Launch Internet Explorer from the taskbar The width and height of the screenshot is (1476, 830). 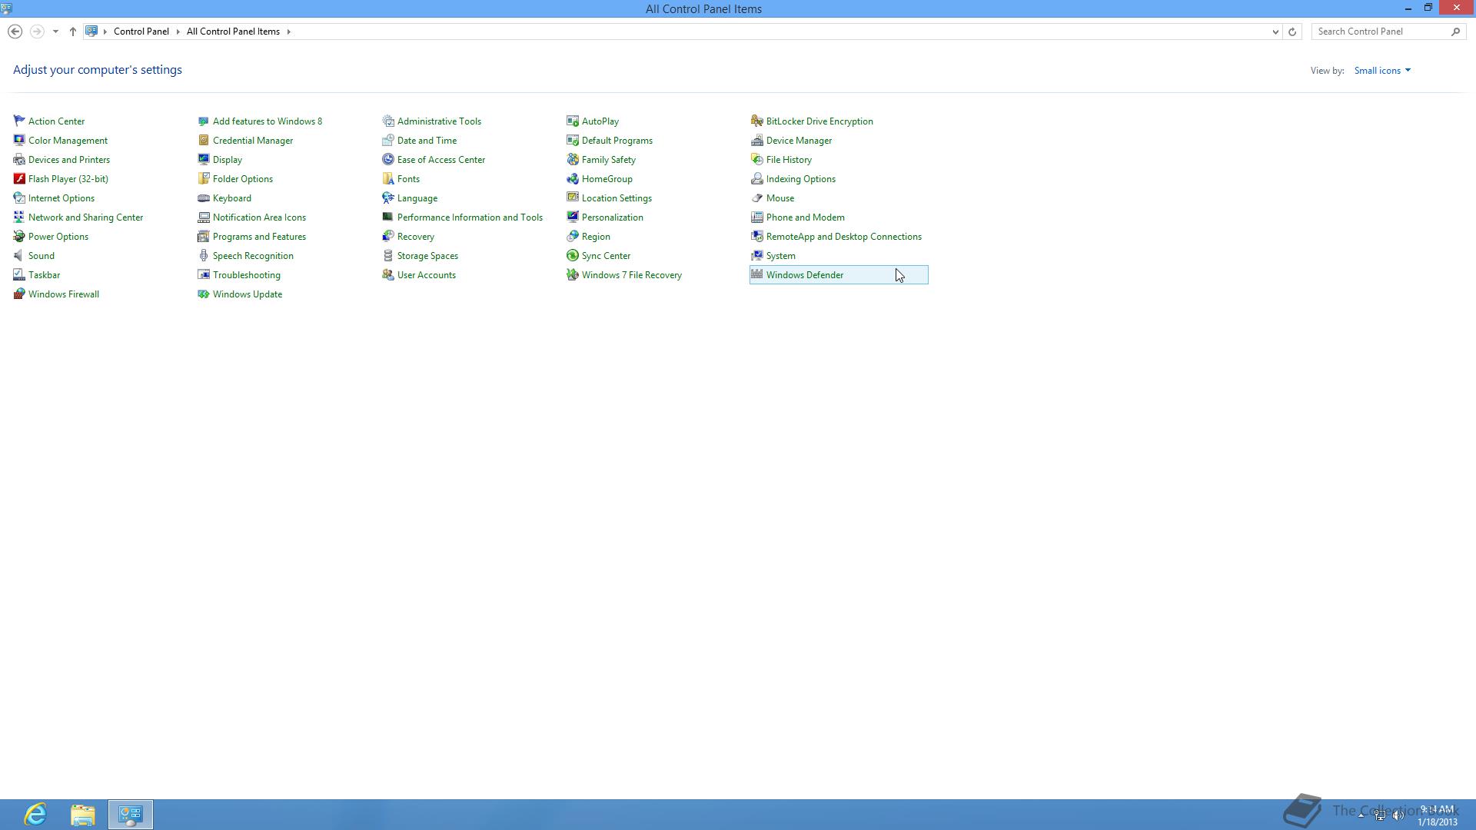tap(35, 814)
